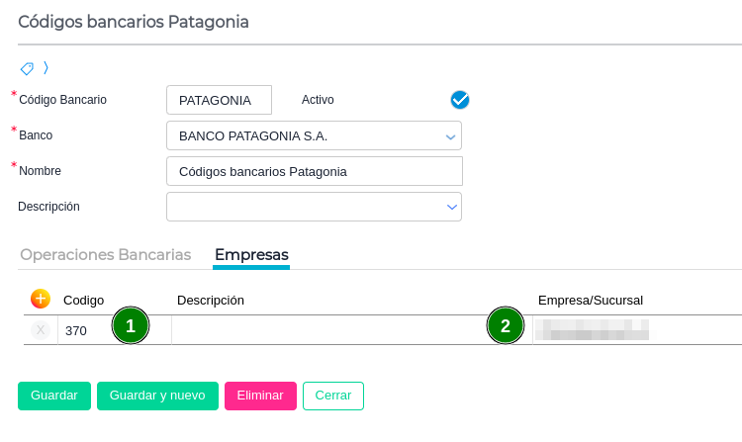Viewport: 742px width, 442px height.
Task: Click the gray X delete row icon
Action: 41,330
